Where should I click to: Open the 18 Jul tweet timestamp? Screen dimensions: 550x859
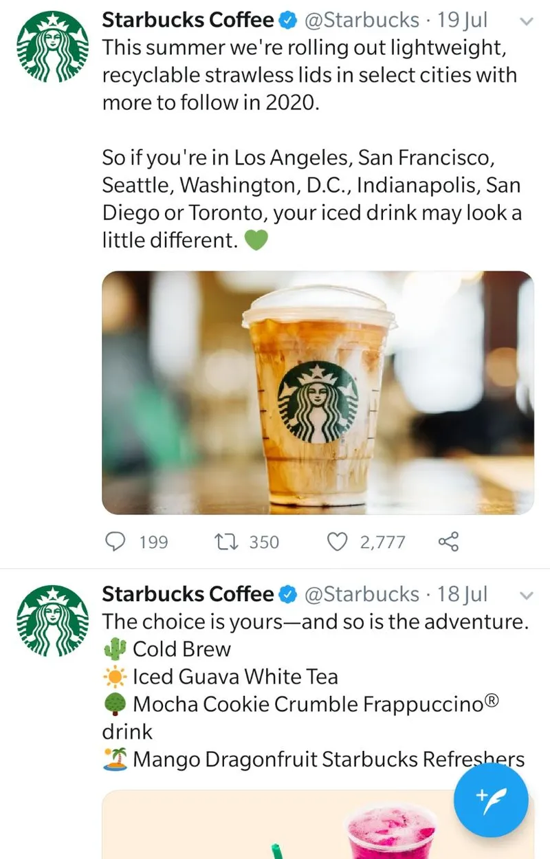[462, 594]
